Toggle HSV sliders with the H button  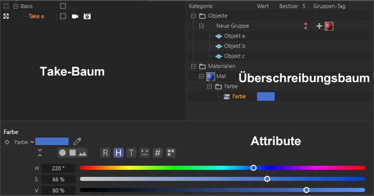point(118,153)
